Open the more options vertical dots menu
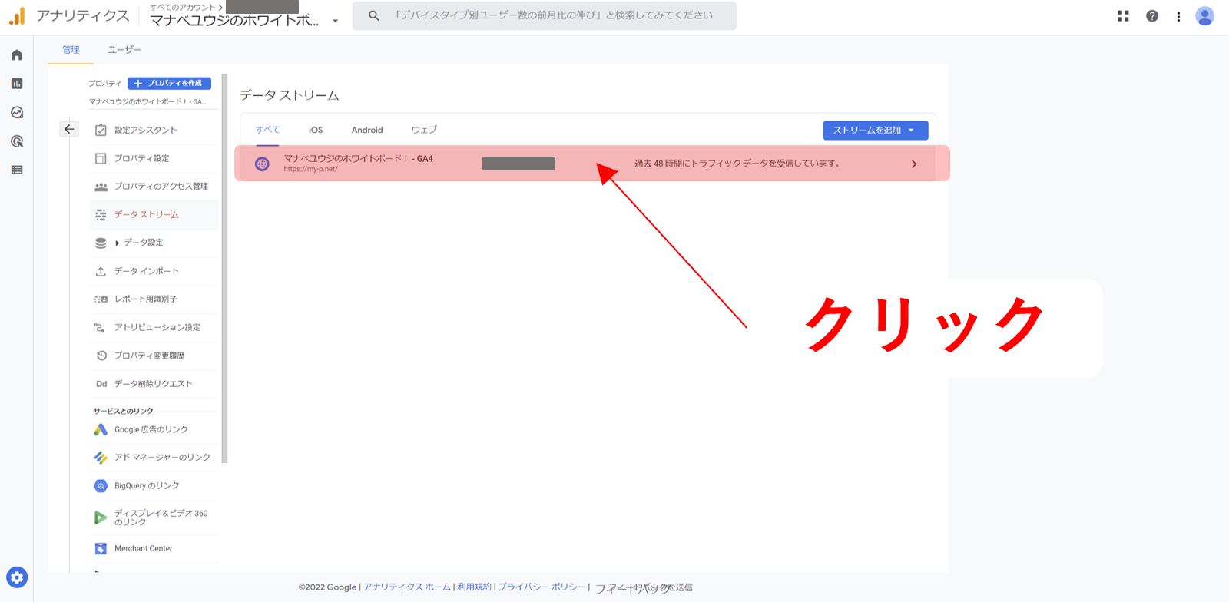Viewport: 1229px width, 602px height. pyautogui.click(x=1178, y=16)
